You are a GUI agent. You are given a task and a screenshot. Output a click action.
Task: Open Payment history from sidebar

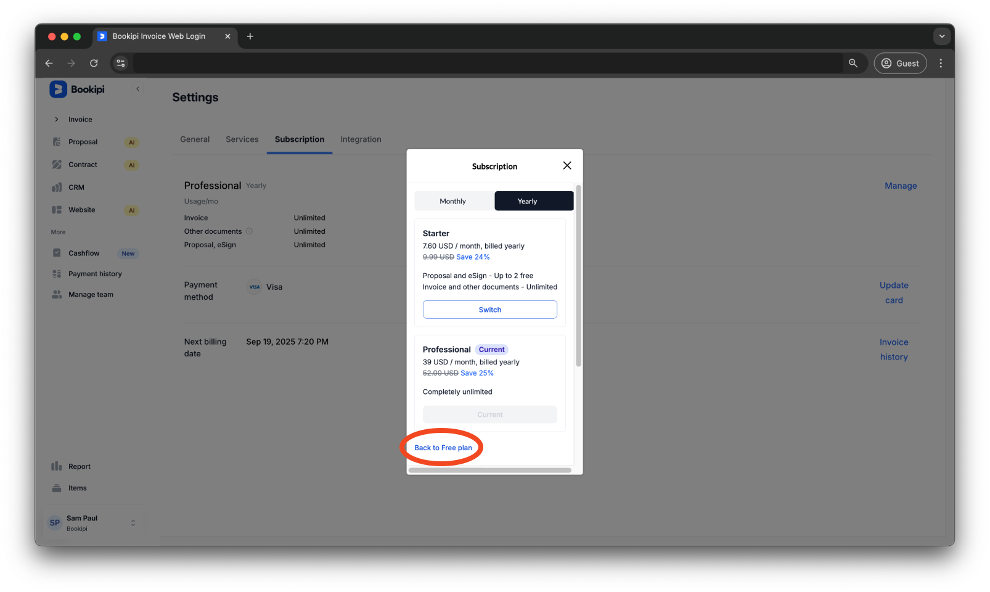point(57,273)
